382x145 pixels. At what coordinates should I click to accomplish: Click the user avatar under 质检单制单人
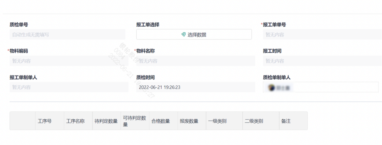(272, 88)
